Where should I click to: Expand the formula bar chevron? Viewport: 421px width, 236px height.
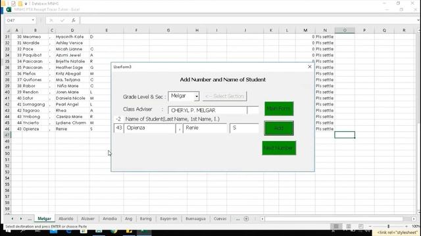(x=418, y=20)
